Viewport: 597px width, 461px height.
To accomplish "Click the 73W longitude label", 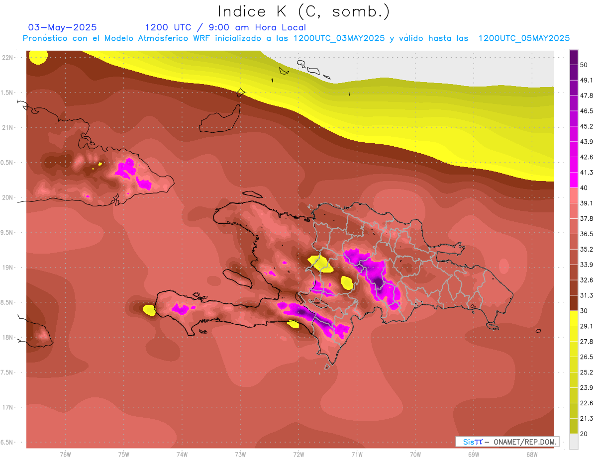I will click(240, 454).
